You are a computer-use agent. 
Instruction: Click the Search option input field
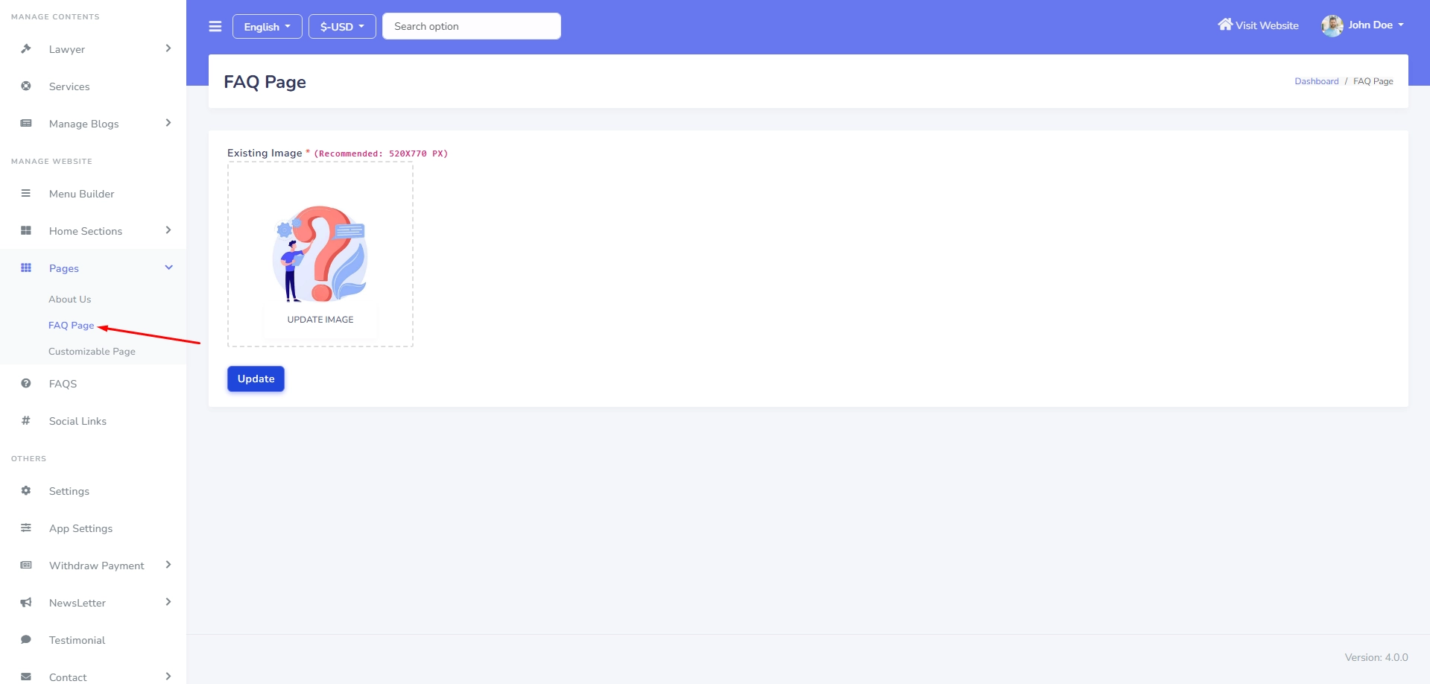(x=471, y=27)
